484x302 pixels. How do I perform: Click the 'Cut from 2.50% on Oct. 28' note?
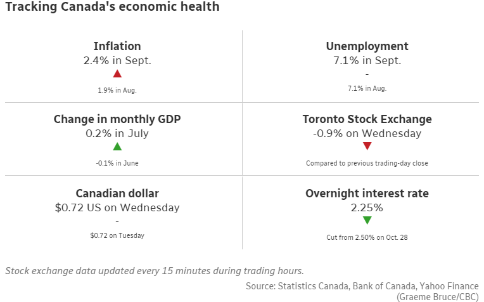[367, 238]
